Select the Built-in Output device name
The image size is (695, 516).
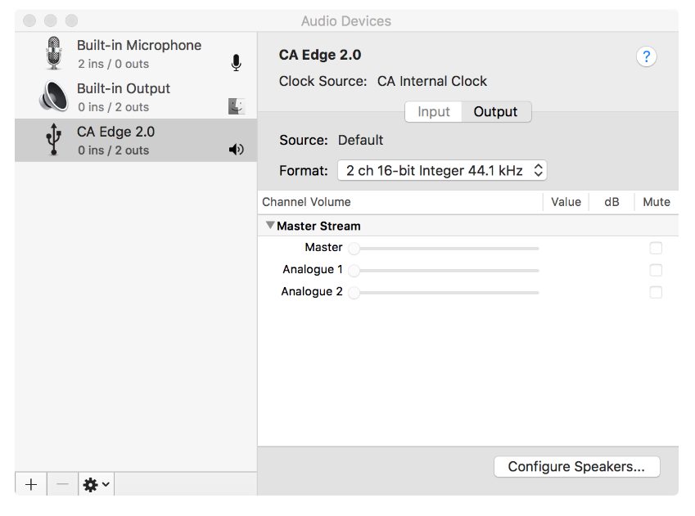click(x=124, y=88)
